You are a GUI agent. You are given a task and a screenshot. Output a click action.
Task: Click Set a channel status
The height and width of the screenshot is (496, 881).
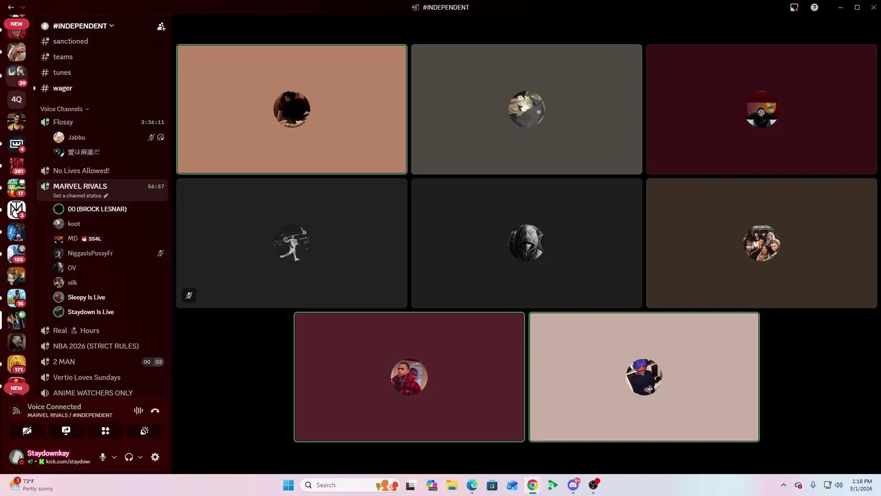click(80, 196)
